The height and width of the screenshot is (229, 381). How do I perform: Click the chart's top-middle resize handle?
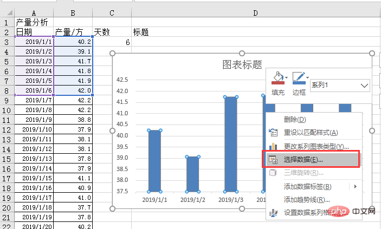pyautogui.click(x=242, y=54)
